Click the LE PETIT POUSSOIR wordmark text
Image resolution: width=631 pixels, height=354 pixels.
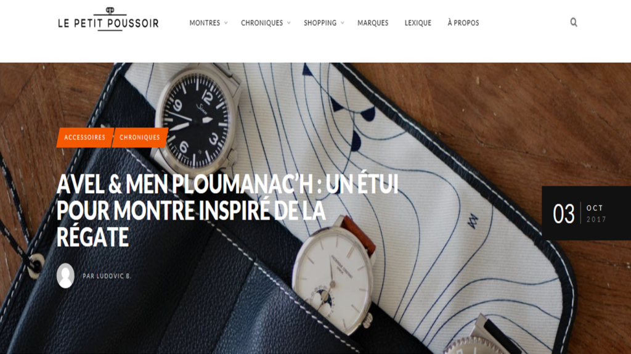[108, 23]
